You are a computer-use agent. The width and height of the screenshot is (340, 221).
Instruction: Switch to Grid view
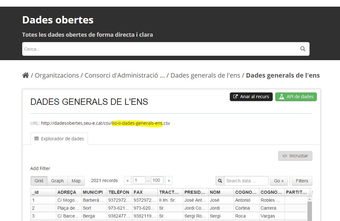coord(39,181)
